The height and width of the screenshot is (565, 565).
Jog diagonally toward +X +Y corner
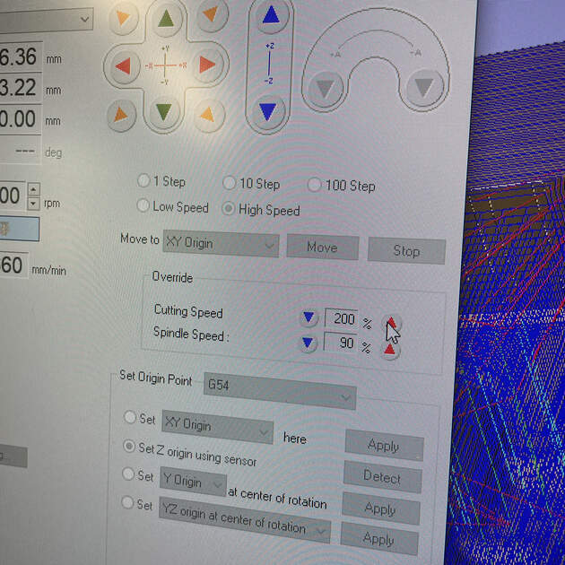211,14
